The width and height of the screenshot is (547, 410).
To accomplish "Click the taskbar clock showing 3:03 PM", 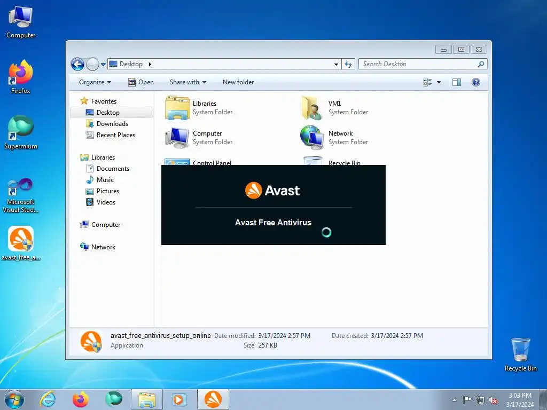I will point(520,400).
